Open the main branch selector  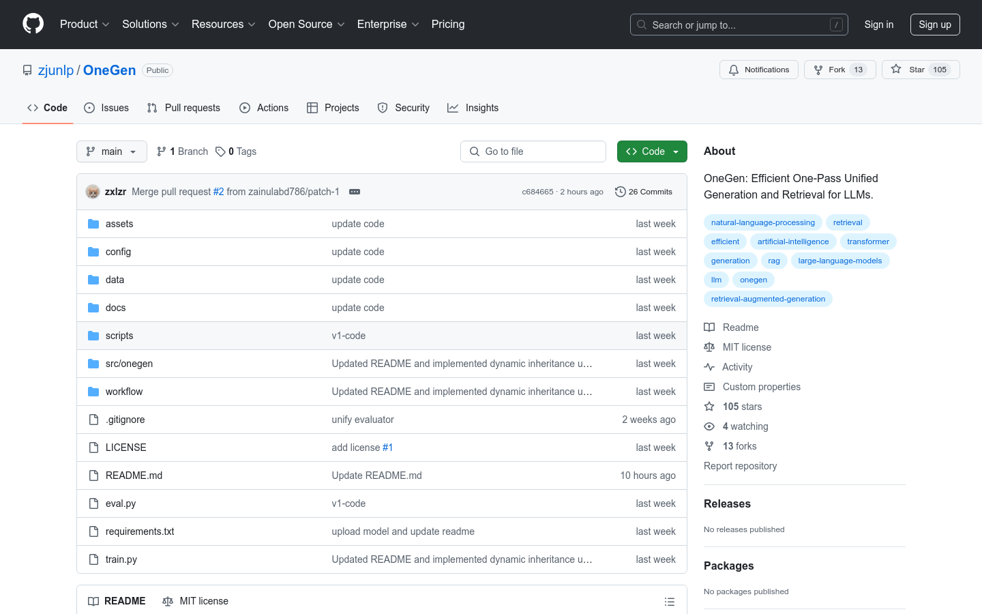[x=112, y=151]
